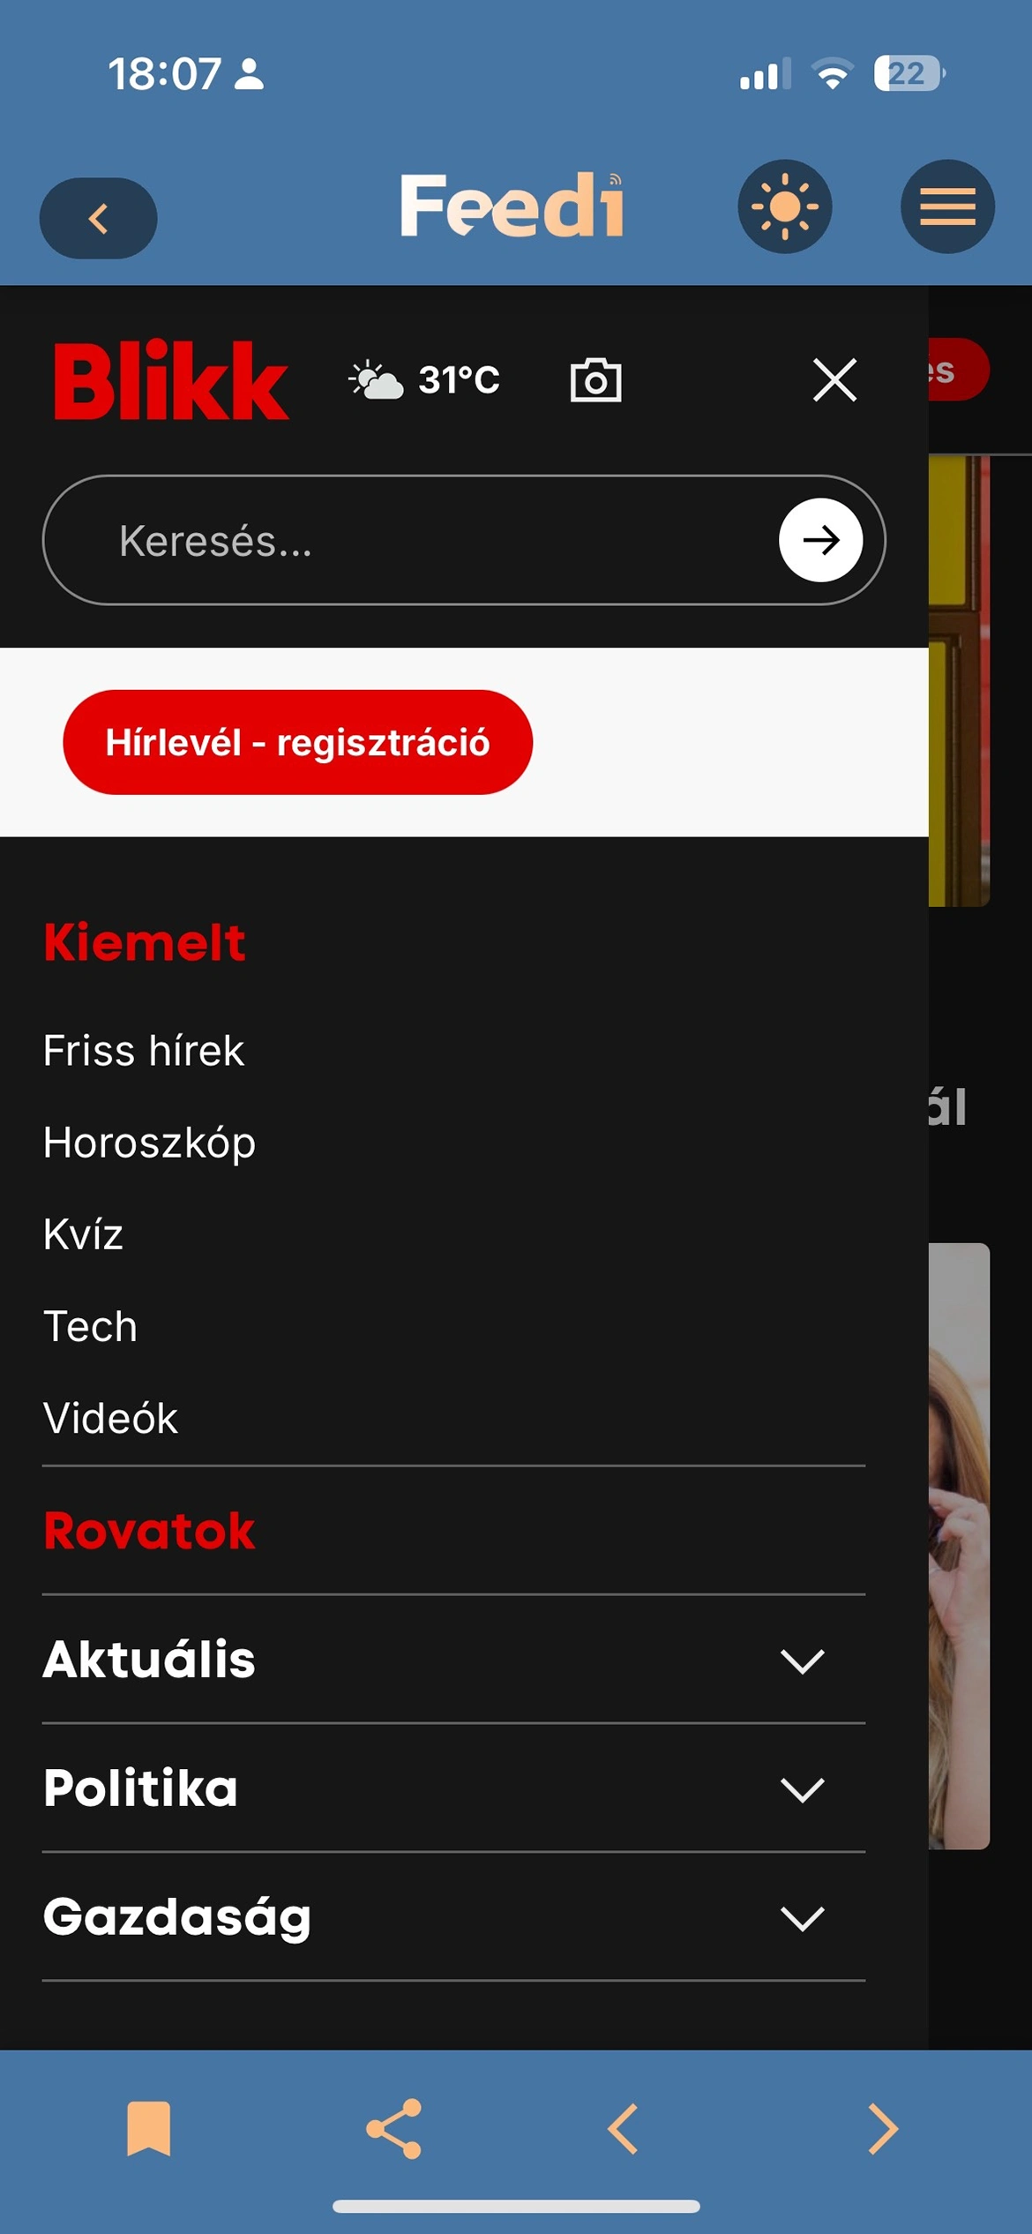This screenshot has width=1032, height=2234.
Task: Open Videók section
Action: (110, 1418)
